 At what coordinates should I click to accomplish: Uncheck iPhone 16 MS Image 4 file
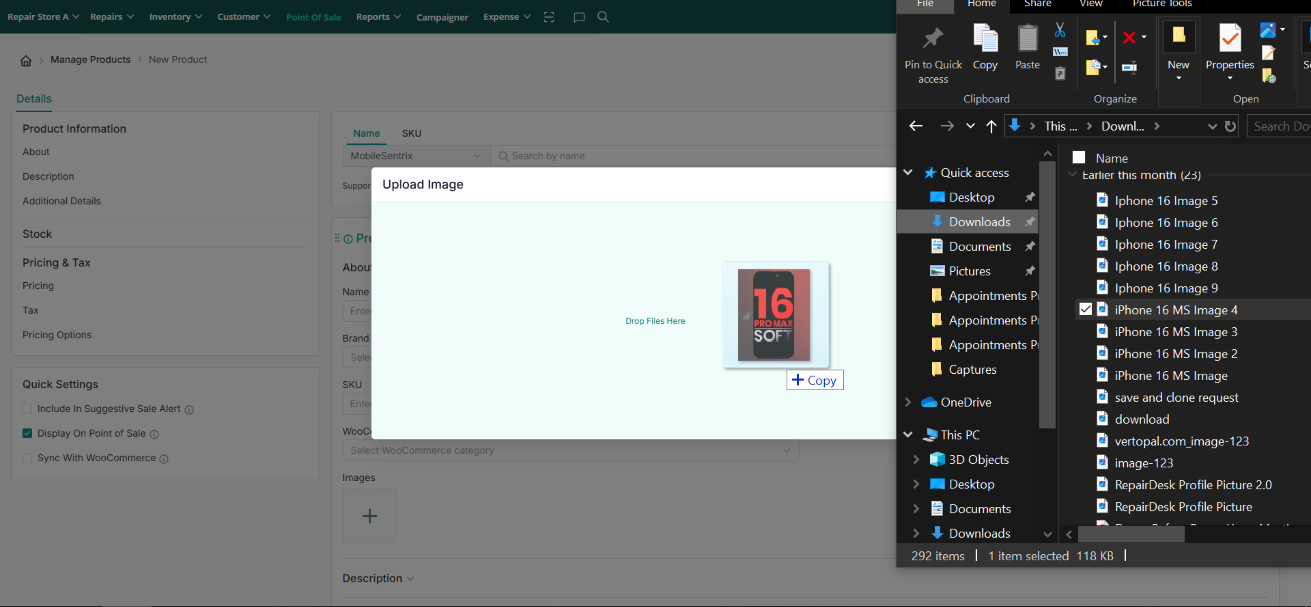pos(1085,309)
